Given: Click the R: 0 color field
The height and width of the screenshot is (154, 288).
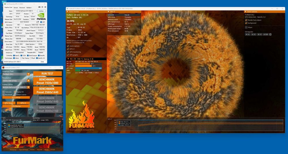Looking at the screenshot, I should pyautogui.click(x=247, y=34).
